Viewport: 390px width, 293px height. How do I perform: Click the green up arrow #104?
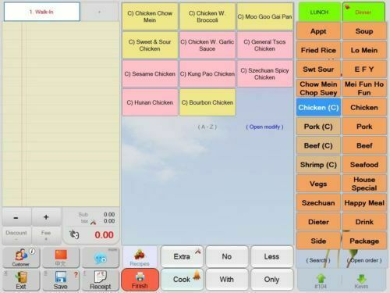321,281
